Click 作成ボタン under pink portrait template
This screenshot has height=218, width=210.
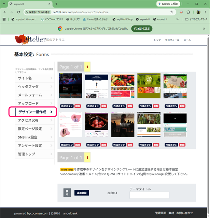pyautogui.click(x=67, y=145)
